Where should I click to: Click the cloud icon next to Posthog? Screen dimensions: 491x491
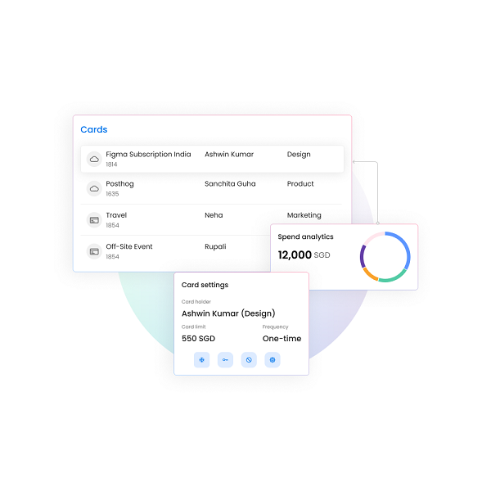94,189
